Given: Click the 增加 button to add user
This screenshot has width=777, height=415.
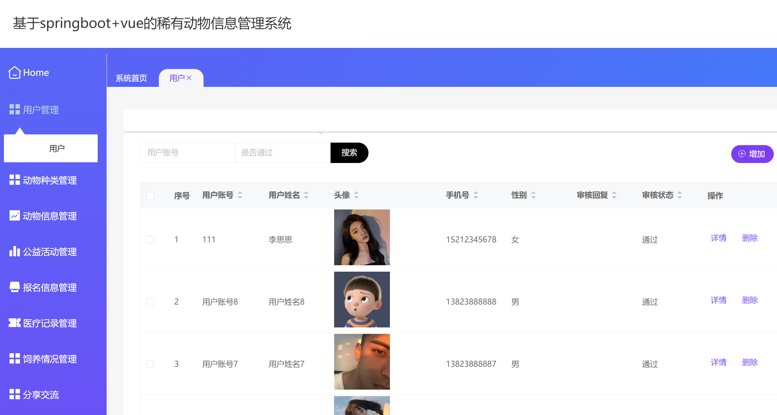Looking at the screenshot, I should [752, 154].
